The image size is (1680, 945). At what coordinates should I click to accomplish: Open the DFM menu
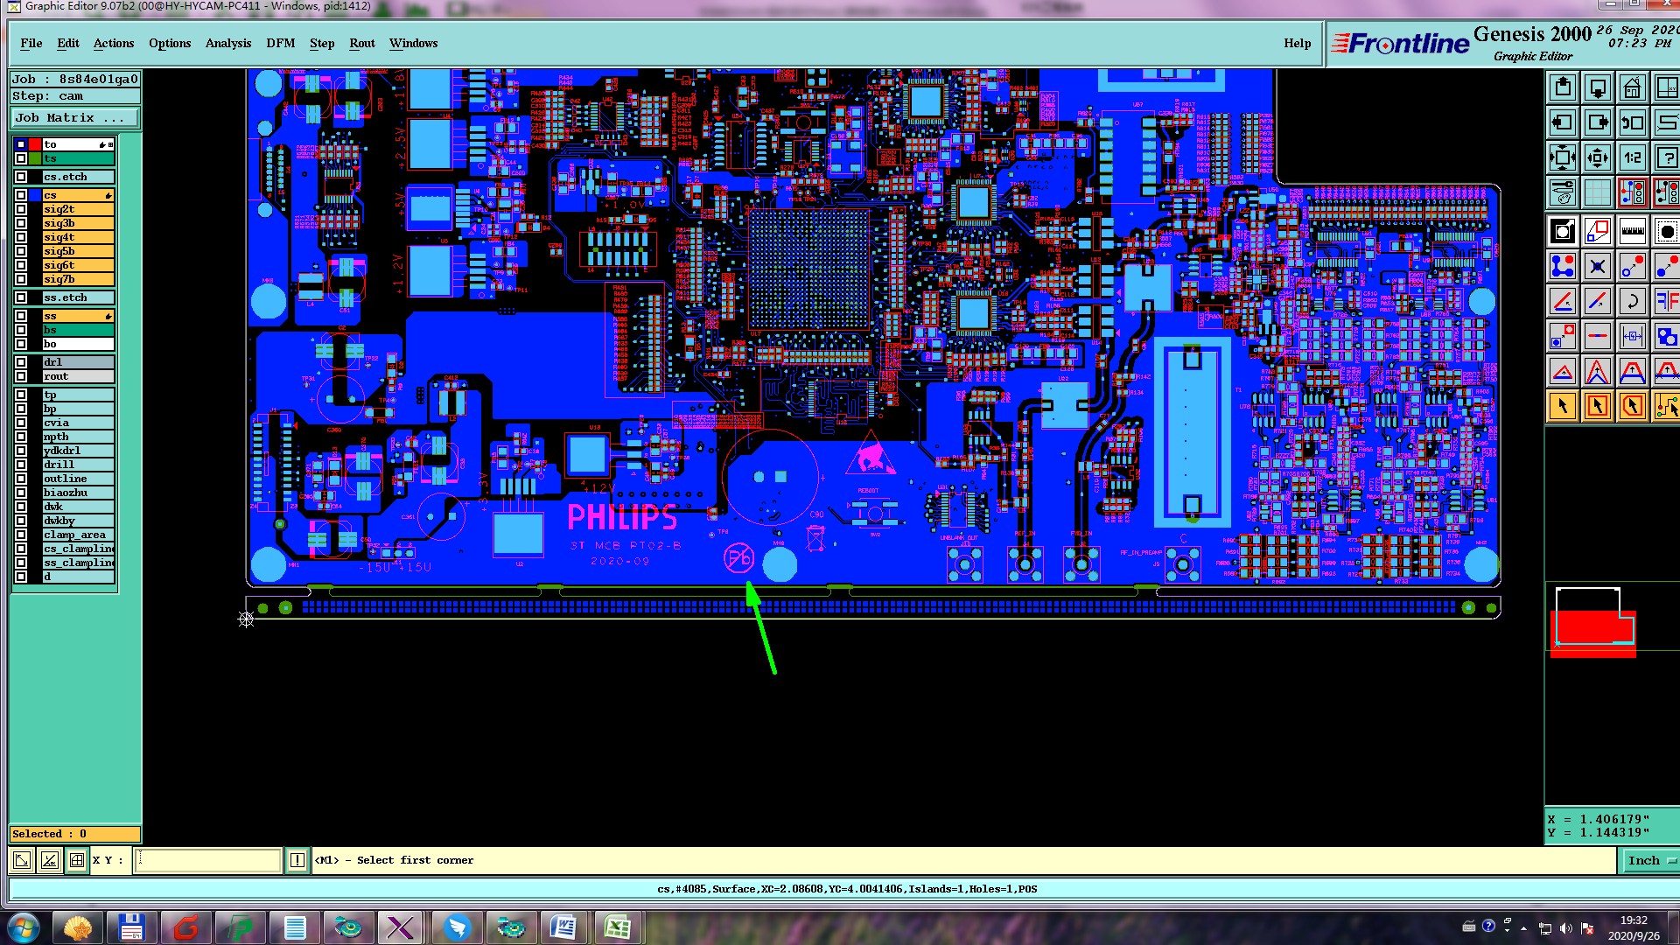pos(280,43)
